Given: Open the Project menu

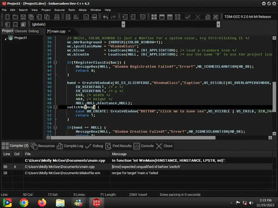Looking at the screenshot, I should coord(46,10).
